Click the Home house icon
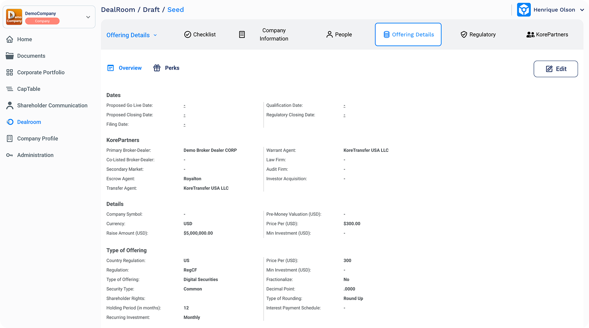Screen dimensions: 589x328 coord(10,39)
